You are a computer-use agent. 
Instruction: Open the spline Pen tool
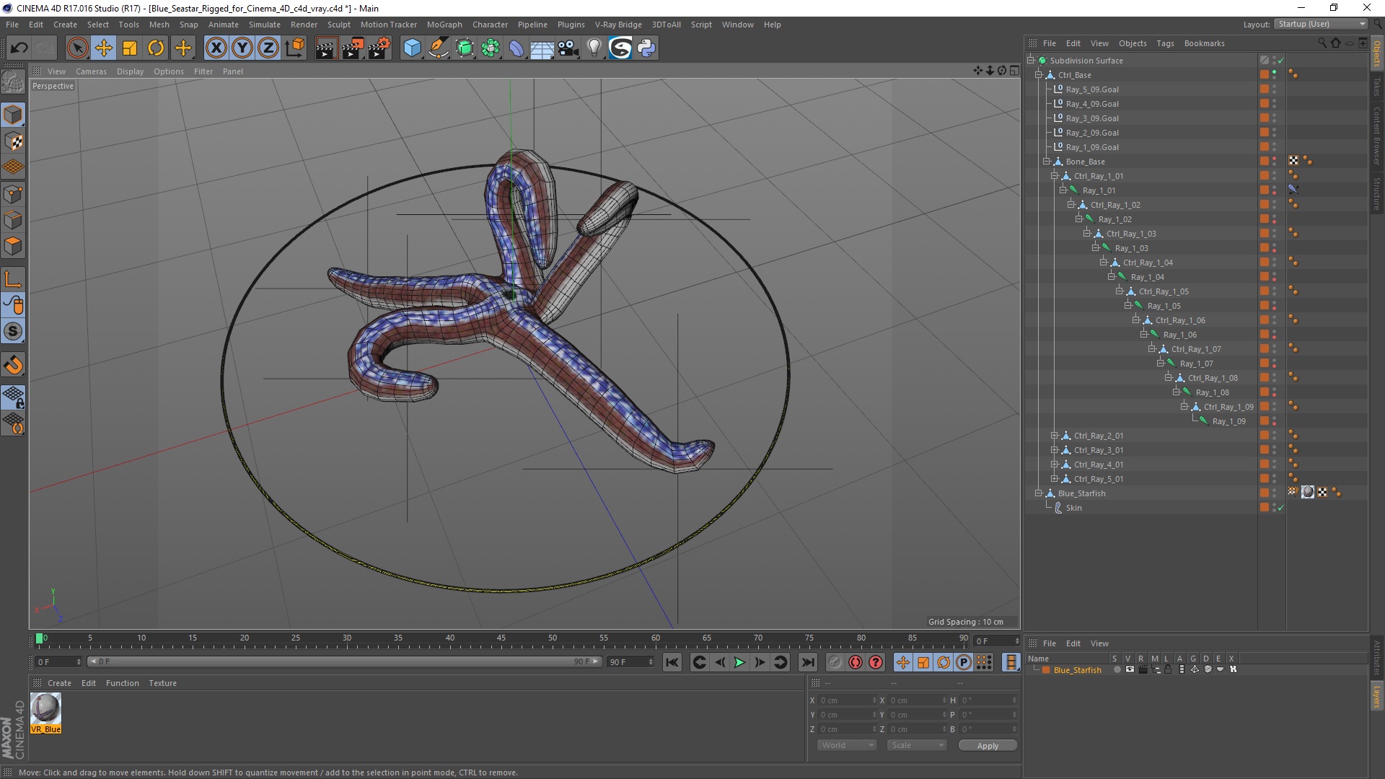click(x=439, y=48)
